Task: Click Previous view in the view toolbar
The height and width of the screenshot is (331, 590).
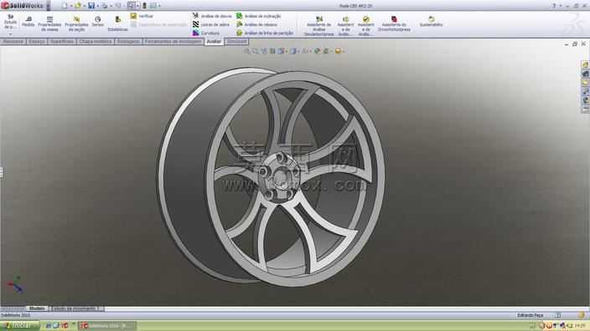Action: coord(264,51)
